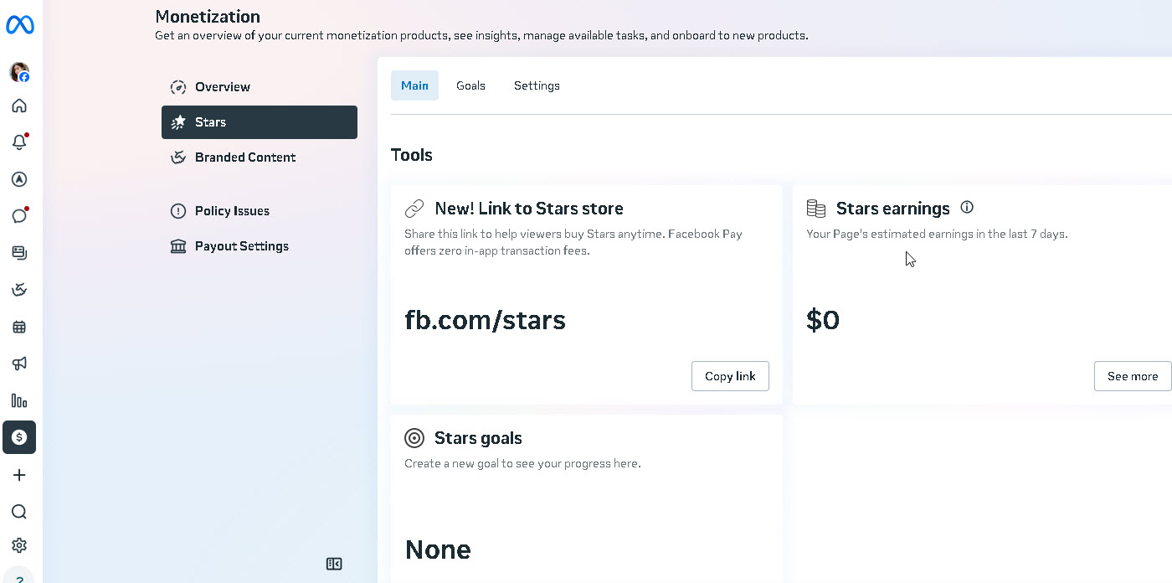Collapse the side navigation panel
Viewport: 1172px width, 583px height.
[334, 564]
